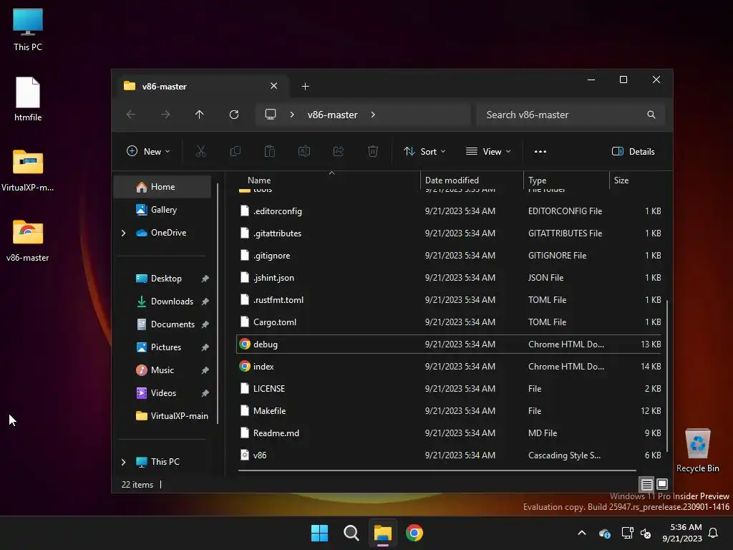Click the Rename icon in toolbar
The image size is (733, 550).
pyautogui.click(x=304, y=151)
